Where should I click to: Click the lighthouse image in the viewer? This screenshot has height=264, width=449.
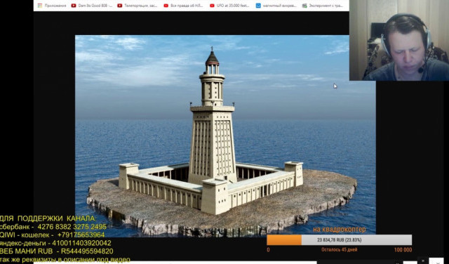tap(225, 135)
